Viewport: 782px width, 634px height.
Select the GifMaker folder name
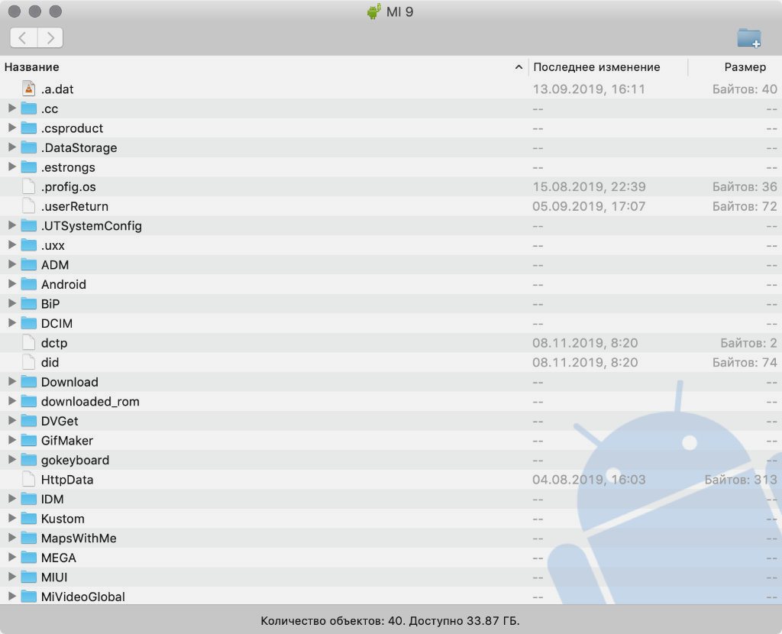(x=67, y=441)
